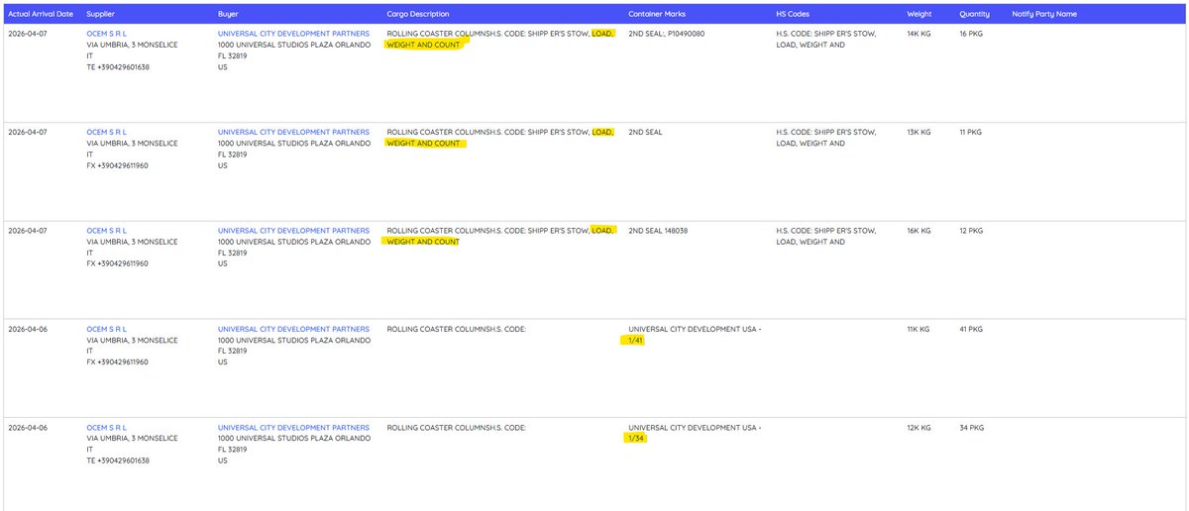Select the 14K KG weight cell

(919, 33)
